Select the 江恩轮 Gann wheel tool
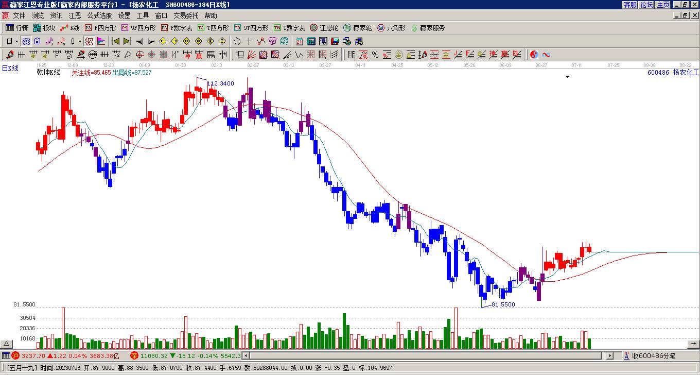The image size is (700, 375). (324, 28)
